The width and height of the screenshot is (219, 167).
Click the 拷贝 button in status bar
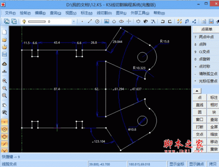pyautogui.click(x=213, y=163)
